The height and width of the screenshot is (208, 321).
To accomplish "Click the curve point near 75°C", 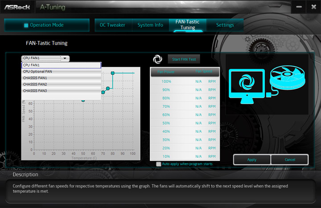I will [x=108, y=88].
